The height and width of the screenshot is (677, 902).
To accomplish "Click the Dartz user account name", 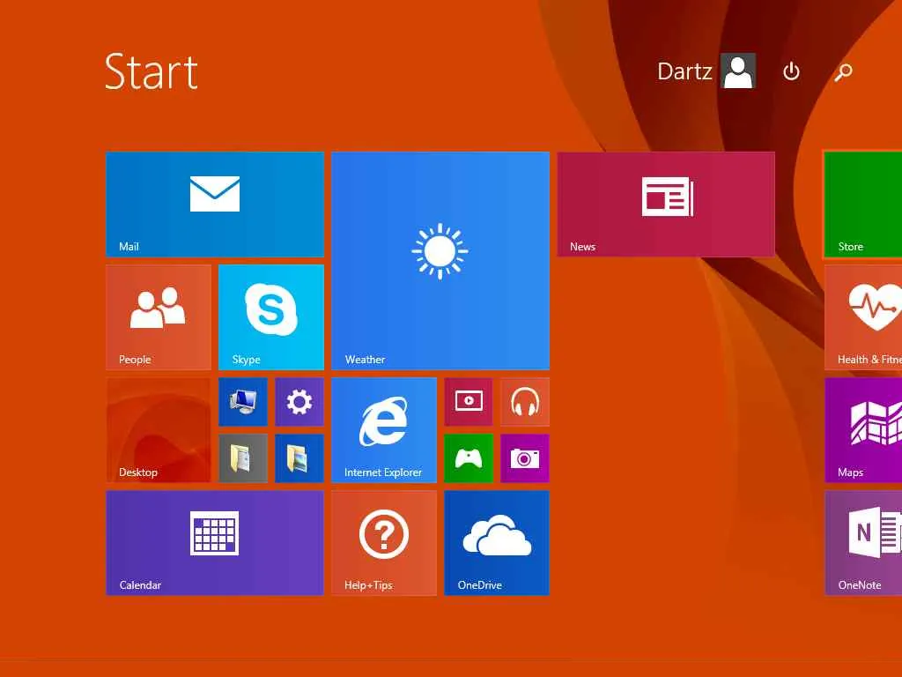I will coord(684,71).
